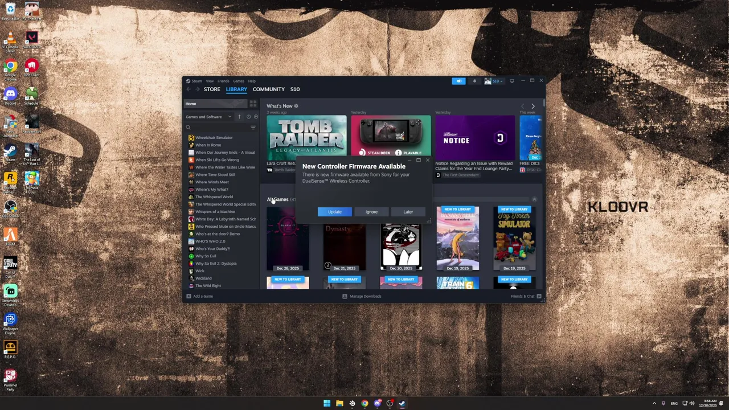Click the blue announcements megaphone icon
729x410 pixels.
click(458, 81)
